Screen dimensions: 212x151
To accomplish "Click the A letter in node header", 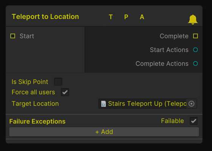I will 142,17.
